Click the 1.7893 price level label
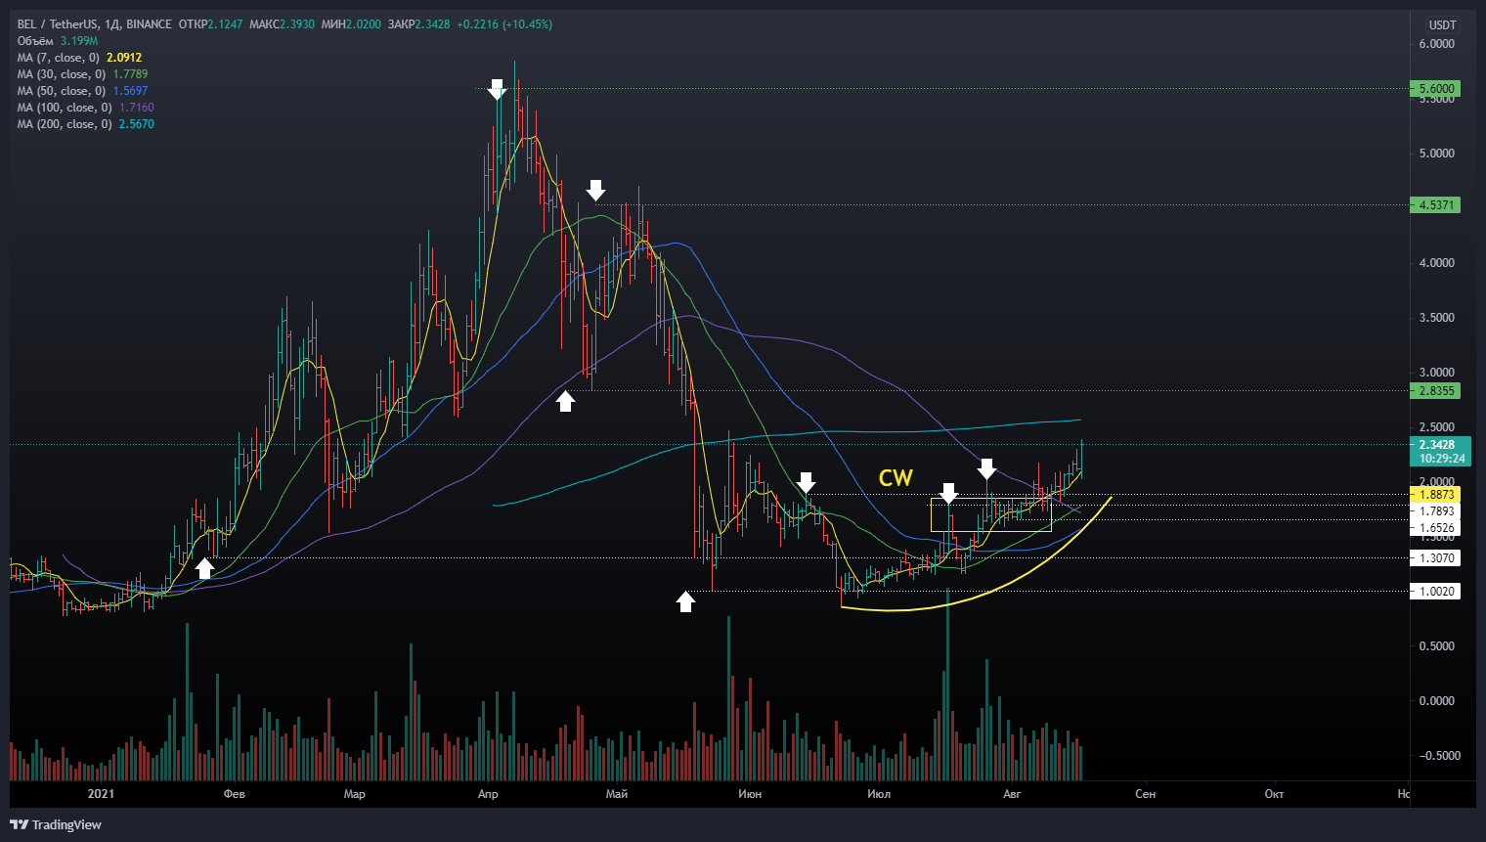Image resolution: width=1486 pixels, height=842 pixels. (x=1436, y=511)
